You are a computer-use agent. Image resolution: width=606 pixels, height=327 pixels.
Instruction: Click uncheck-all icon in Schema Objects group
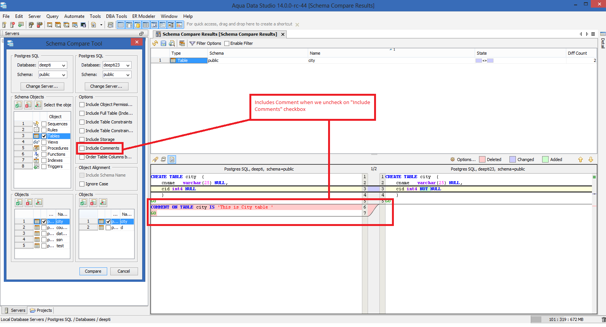(x=29, y=105)
